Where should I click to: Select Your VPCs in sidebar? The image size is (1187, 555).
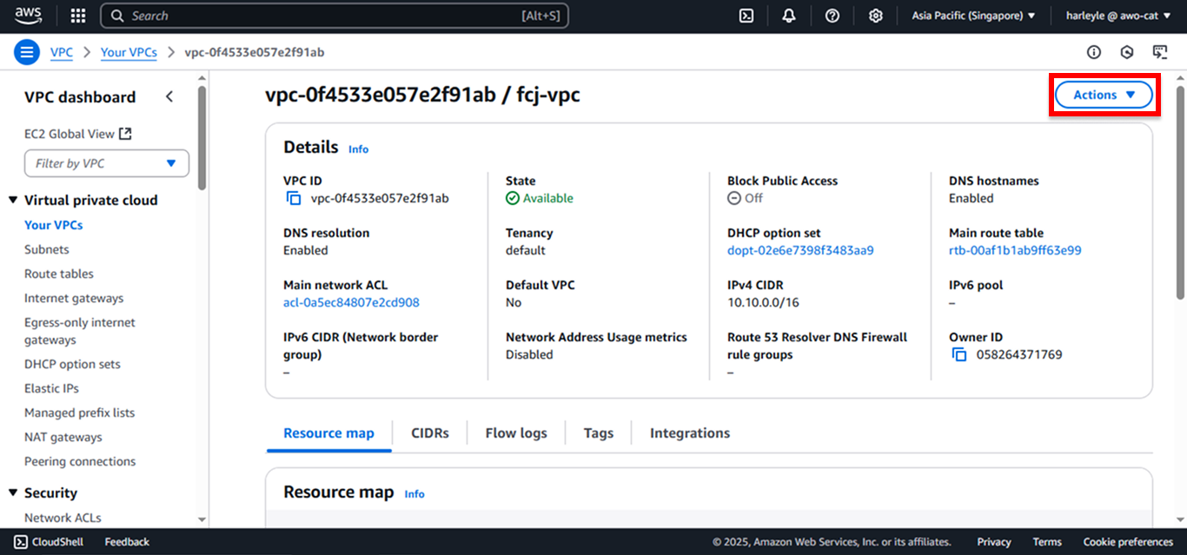[x=54, y=225]
